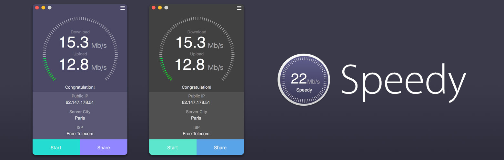Open the hamburger menu in the dark gray window
The image size is (504, 160).
[239, 8]
